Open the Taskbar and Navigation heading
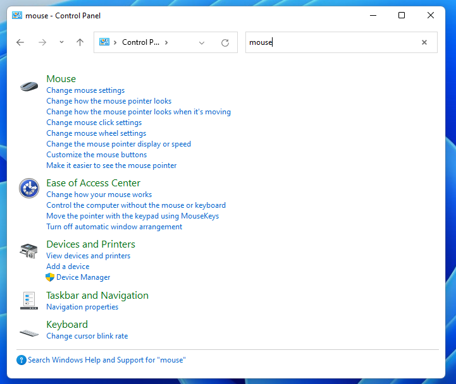The image size is (456, 384). (97, 296)
